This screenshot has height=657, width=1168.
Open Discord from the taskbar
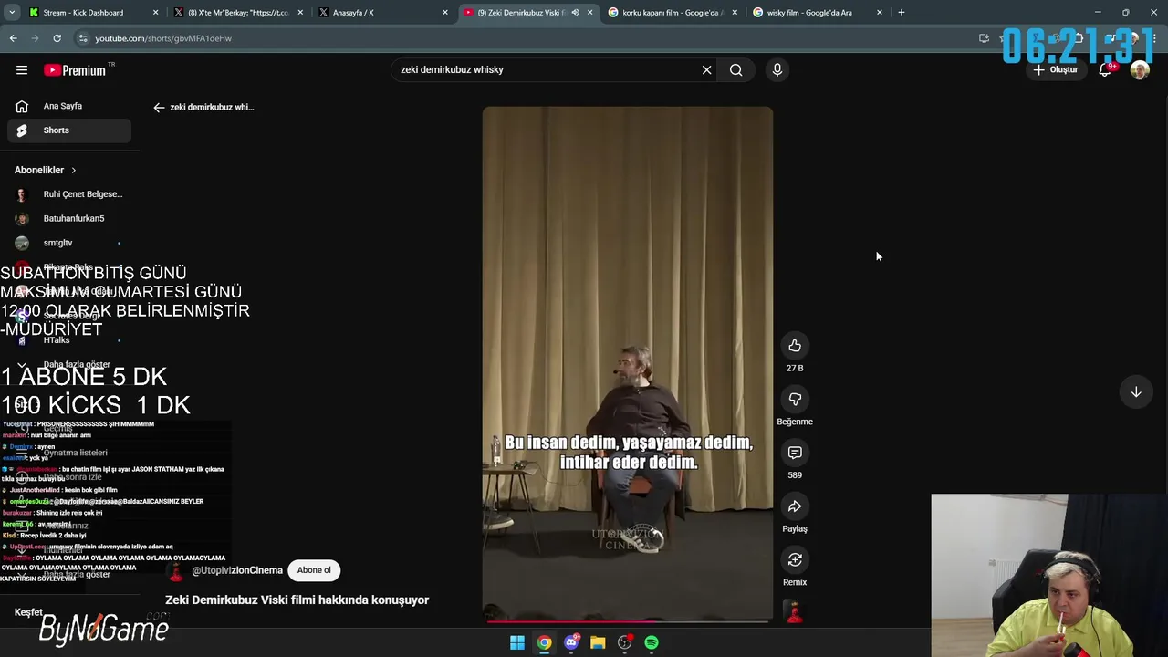click(x=571, y=642)
